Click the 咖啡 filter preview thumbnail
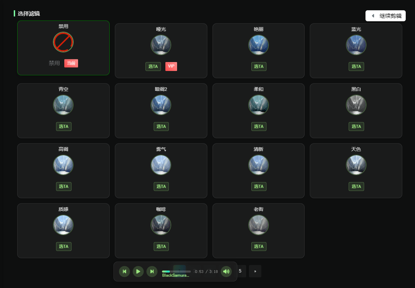Viewport: 415px width, 288px height. click(x=161, y=225)
